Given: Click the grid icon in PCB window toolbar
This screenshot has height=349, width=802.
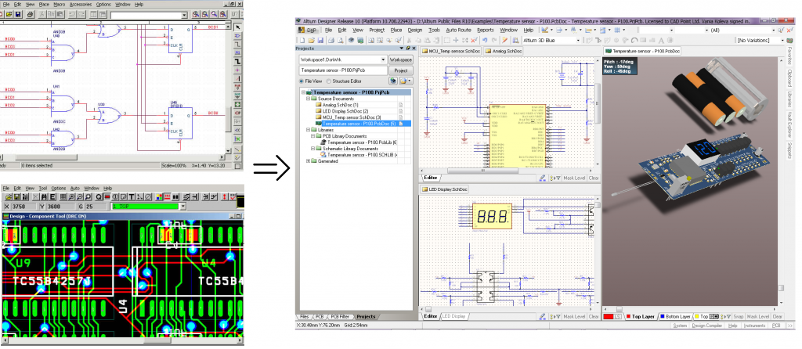Looking at the screenshot, I should (63, 196).
